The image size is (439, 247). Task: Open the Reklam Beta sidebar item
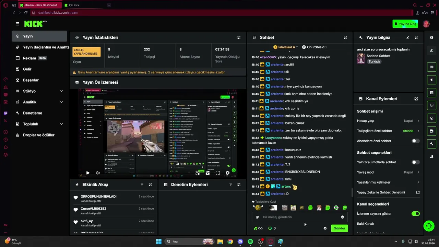(39, 58)
